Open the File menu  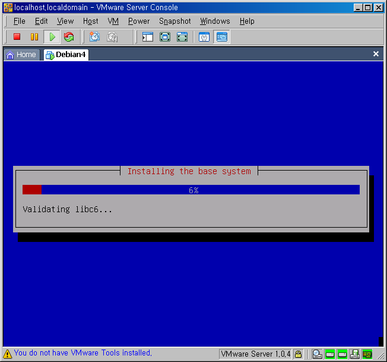point(20,21)
